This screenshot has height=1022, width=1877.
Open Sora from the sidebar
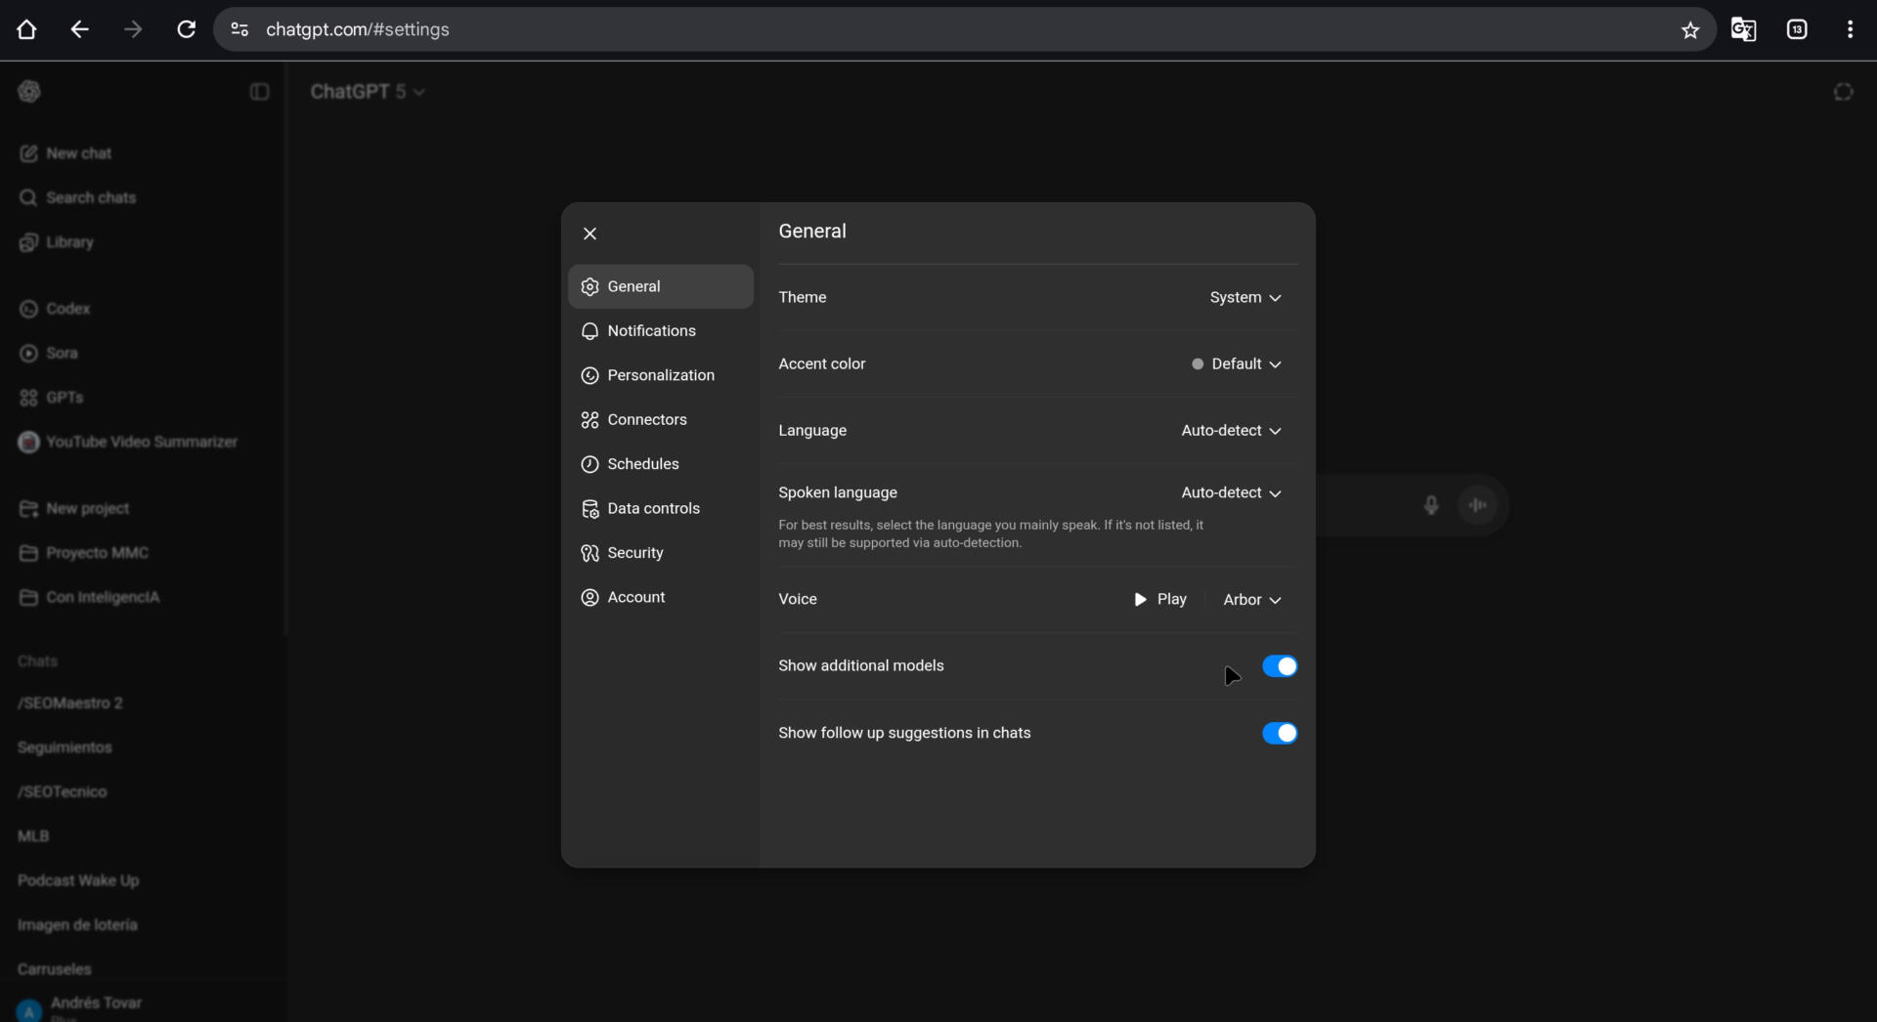144,353
